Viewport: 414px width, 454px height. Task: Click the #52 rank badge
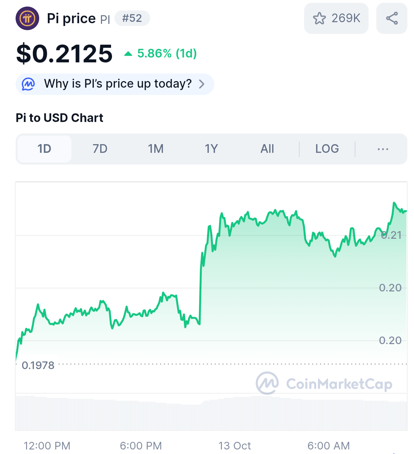(132, 18)
